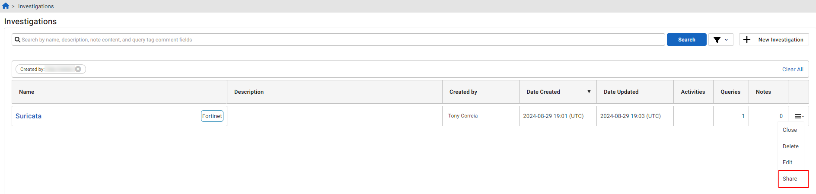This screenshot has width=816, height=194.
Task: Open the filter funnel dropdown
Action: click(720, 40)
